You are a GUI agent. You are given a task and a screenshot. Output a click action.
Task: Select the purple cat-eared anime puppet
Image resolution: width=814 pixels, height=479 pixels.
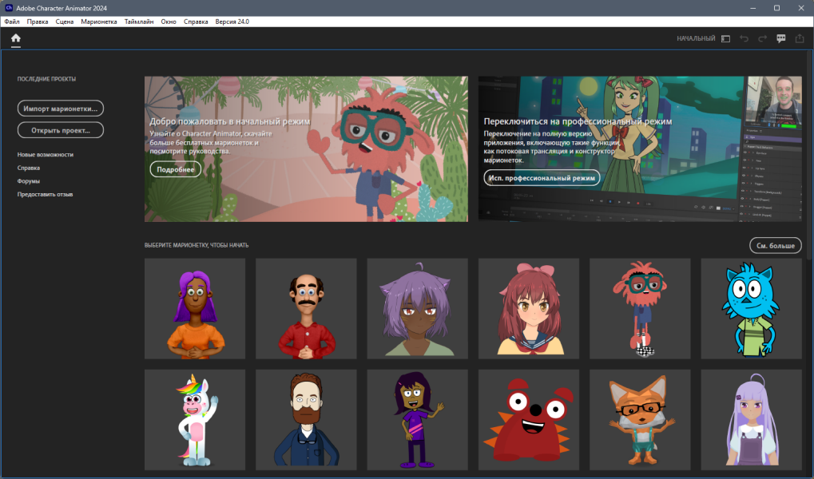(417, 309)
